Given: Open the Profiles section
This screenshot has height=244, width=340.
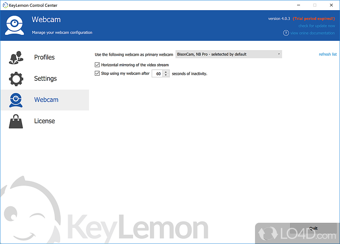Looking at the screenshot, I should 45,57.
